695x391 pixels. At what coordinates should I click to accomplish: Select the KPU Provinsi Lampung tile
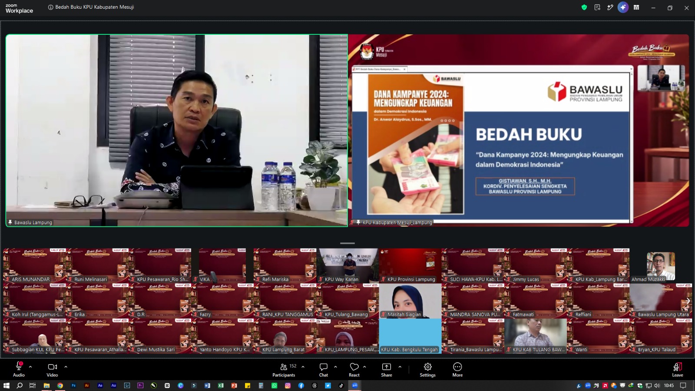tap(410, 265)
